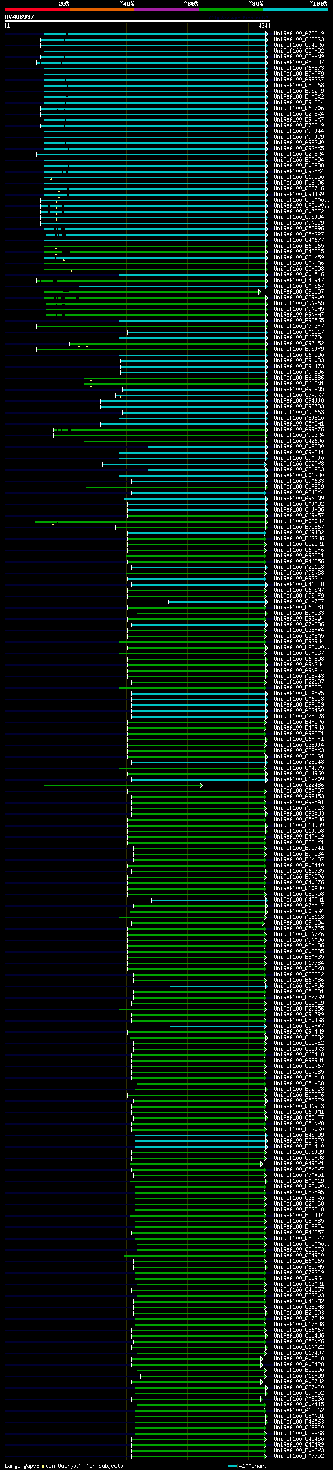Image resolution: width=333 pixels, height=1470 pixels.
Task: Click the cyan ~100% identity legend bar
Action: click(296, 9)
